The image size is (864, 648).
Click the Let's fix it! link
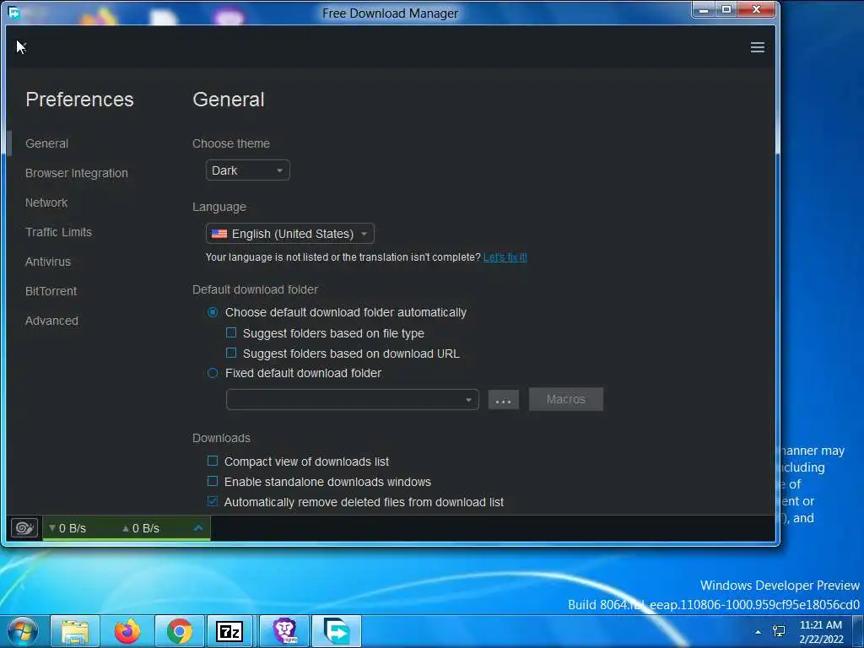[505, 257]
